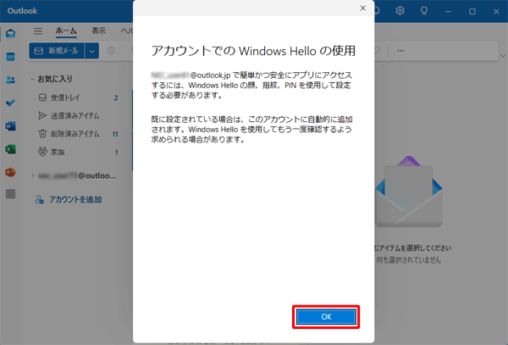Screen dimensions: 508x345
Task: Click the 送信済みアイテム send arrow icon
Action: tap(42, 116)
